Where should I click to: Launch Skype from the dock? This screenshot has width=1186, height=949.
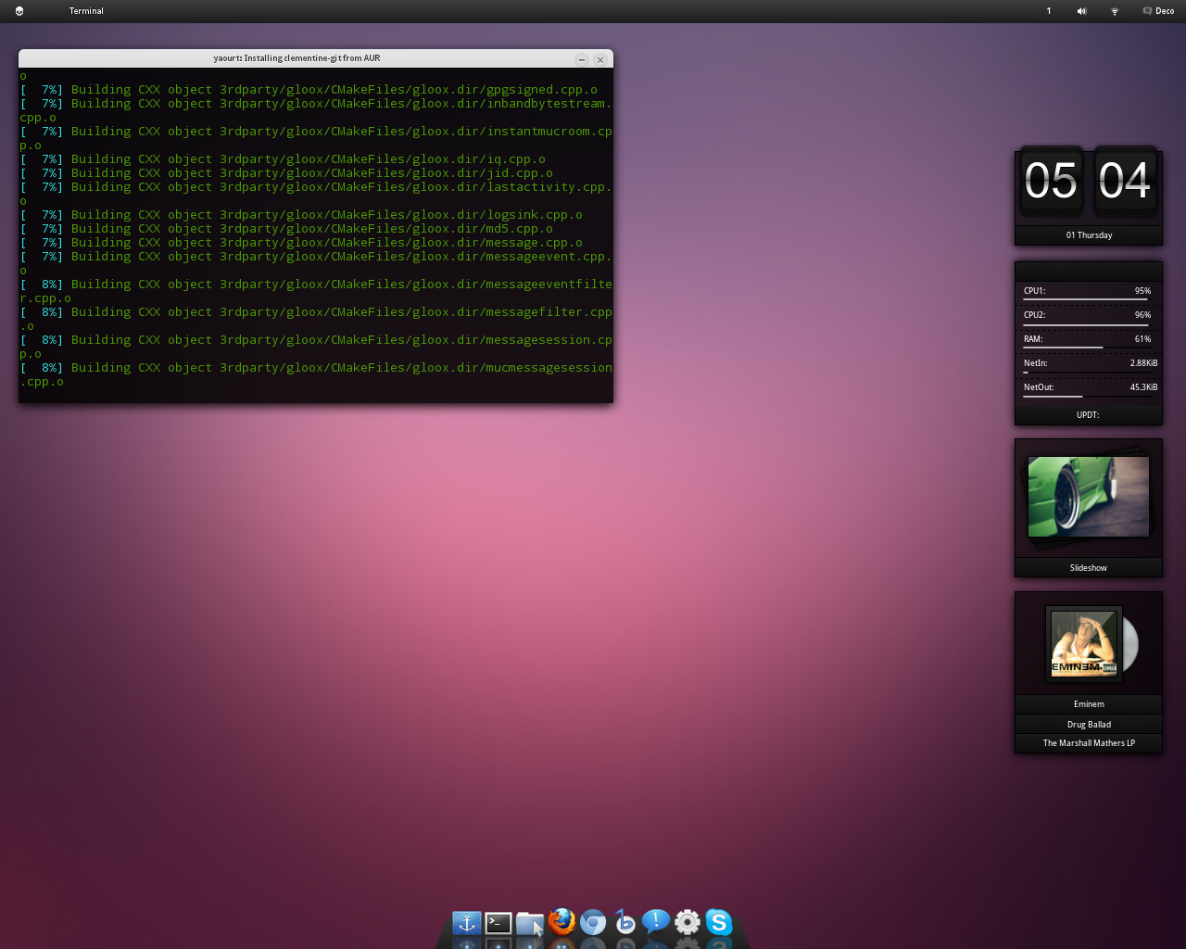(x=719, y=922)
